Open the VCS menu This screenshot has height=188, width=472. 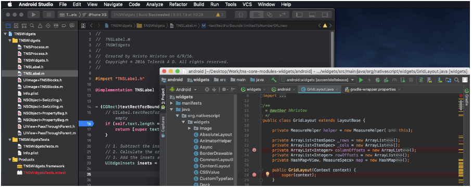tap(247, 5)
